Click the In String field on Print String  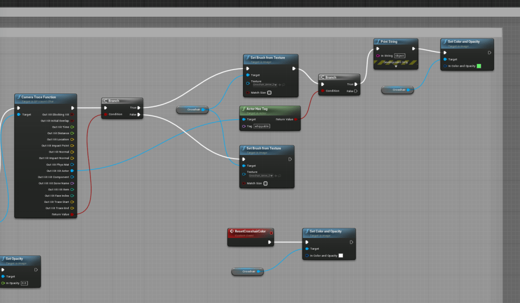400,55
